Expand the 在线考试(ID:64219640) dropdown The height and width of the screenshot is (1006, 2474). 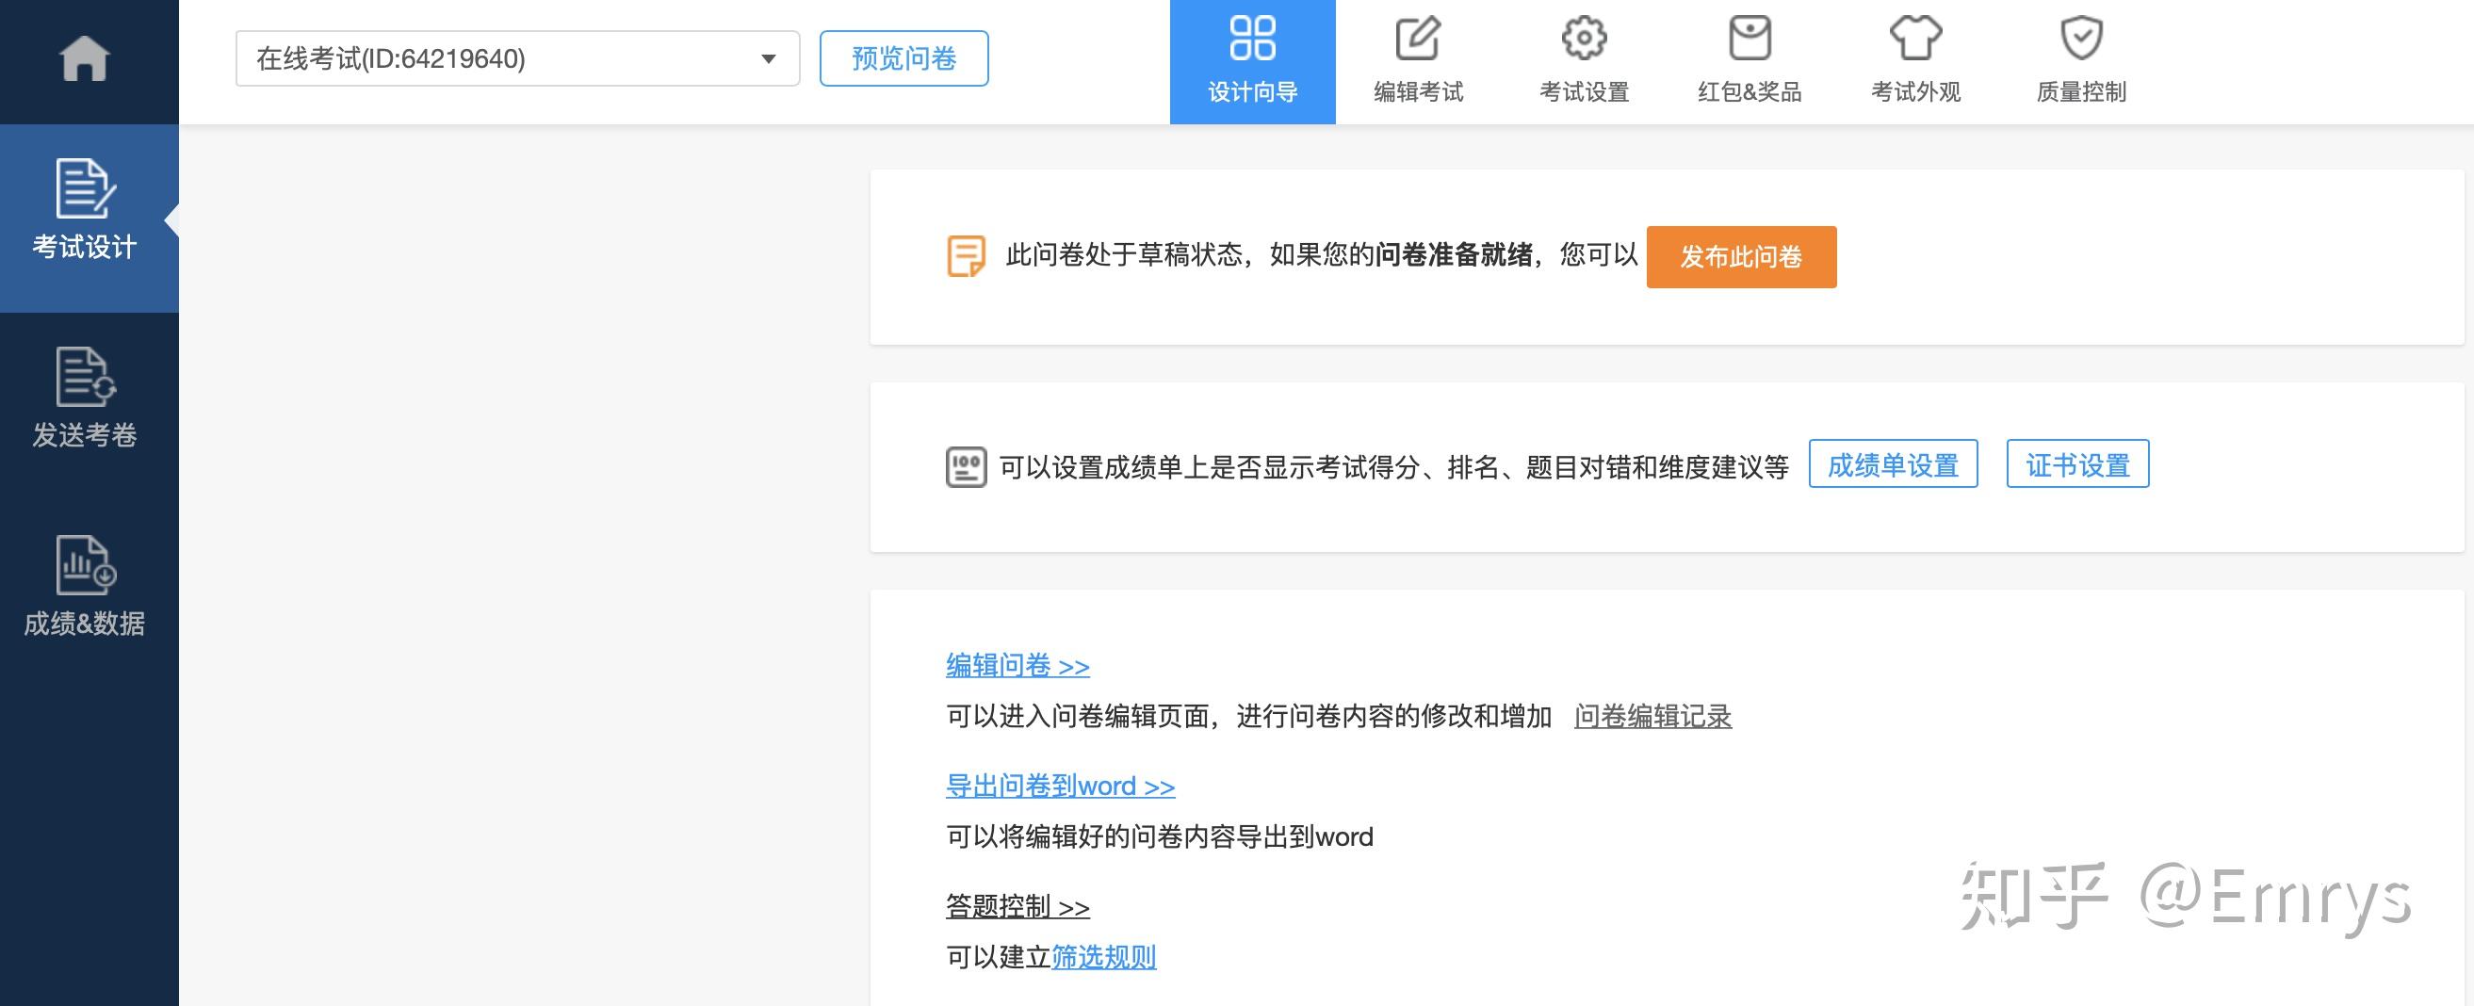click(x=517, y=58)
